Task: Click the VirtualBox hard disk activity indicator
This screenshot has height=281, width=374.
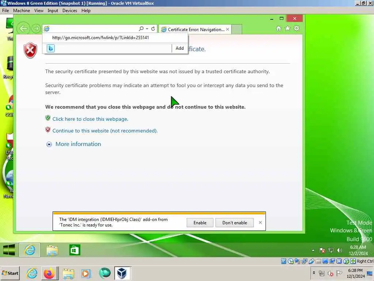Action: click(283, 261)
